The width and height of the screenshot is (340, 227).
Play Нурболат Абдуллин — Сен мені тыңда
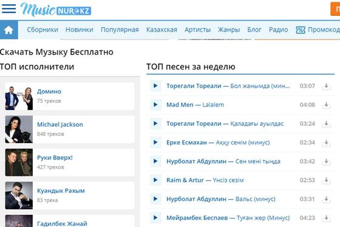click(x=155, y=161)
